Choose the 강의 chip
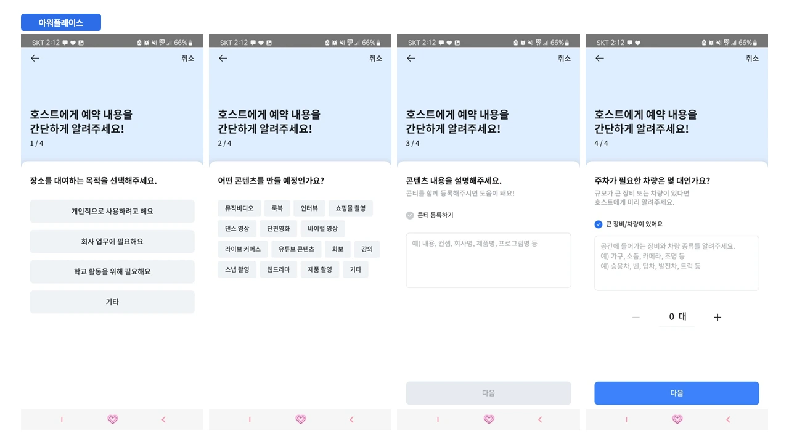The height and width of the screenshot is (444, 789). [x=367, y=249]
